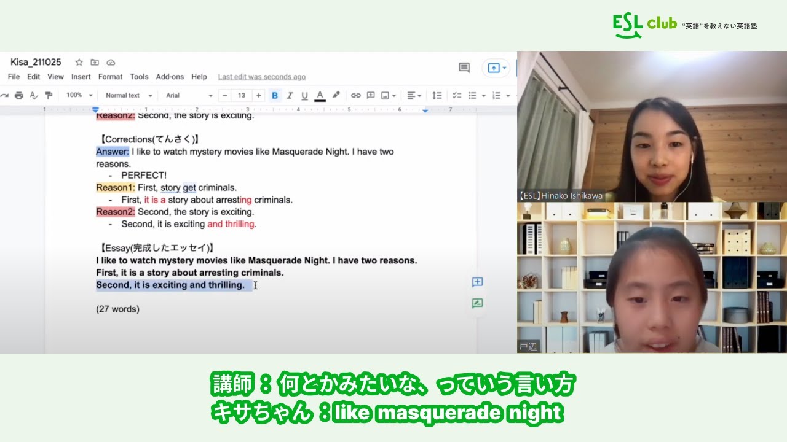787x442 pixels.
Task: Open the Help menu
Action: click(199, 77)
